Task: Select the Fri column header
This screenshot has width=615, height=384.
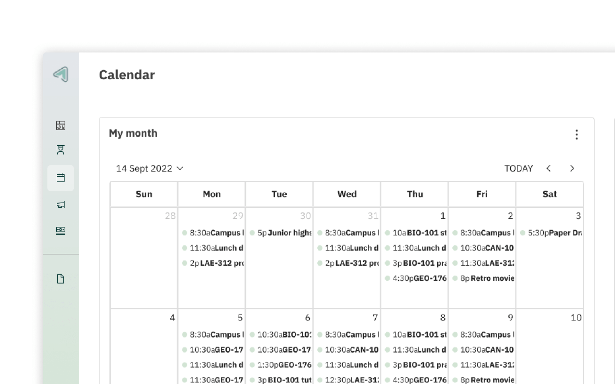Action: click(x=482, y=194)
